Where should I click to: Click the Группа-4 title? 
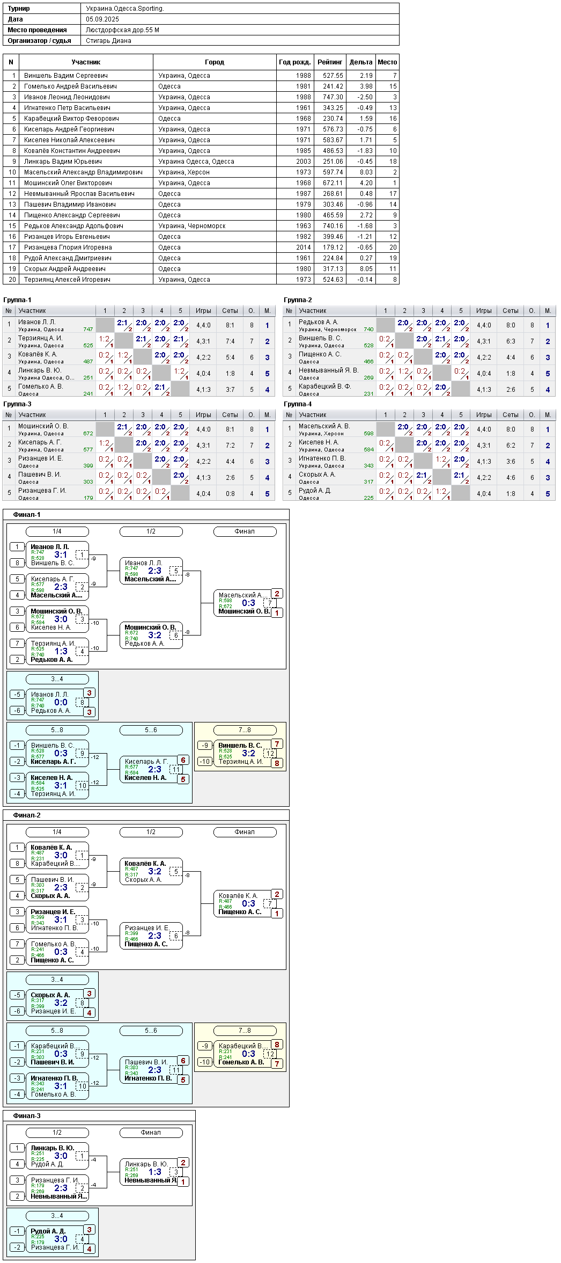tap(298, 404)
